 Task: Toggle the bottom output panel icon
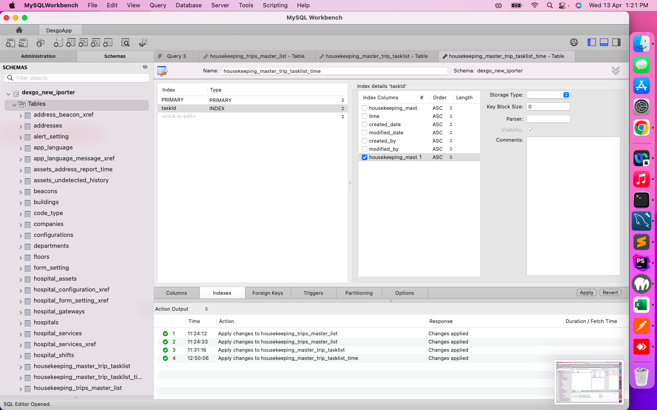coord(604,42)
